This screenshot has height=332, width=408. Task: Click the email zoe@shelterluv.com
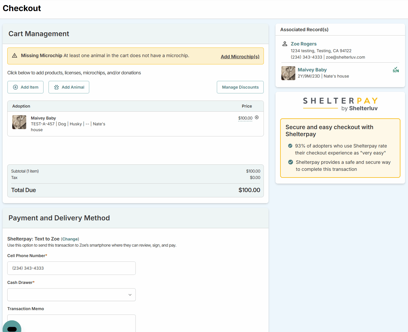345,57
